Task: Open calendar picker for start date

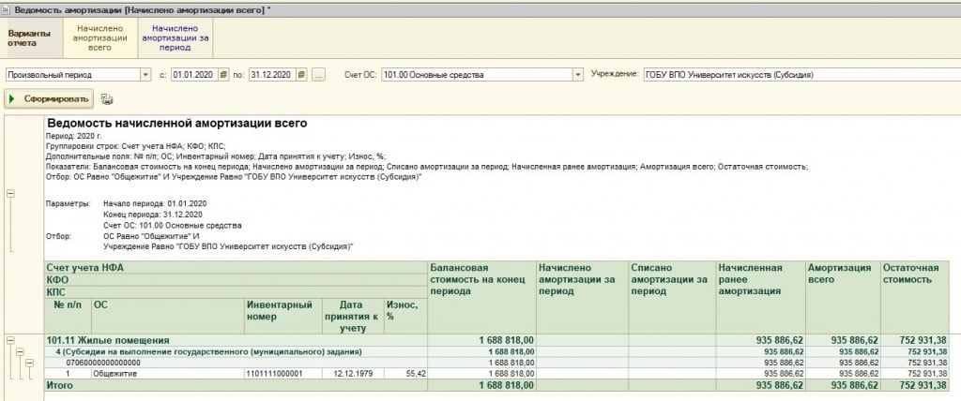Action: (x=223, y=75)
